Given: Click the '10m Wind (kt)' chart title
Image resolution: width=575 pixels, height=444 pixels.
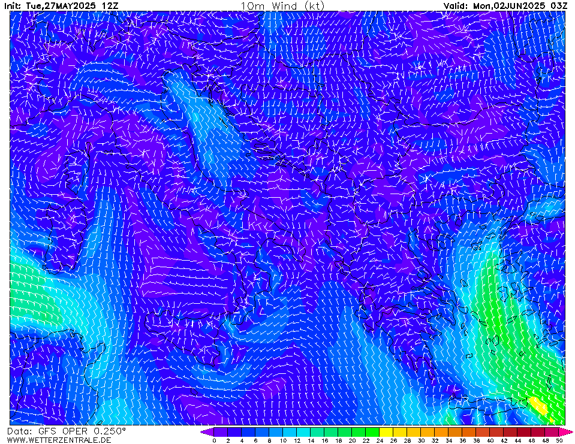Looking at the screenshot, I should (282, 6).
